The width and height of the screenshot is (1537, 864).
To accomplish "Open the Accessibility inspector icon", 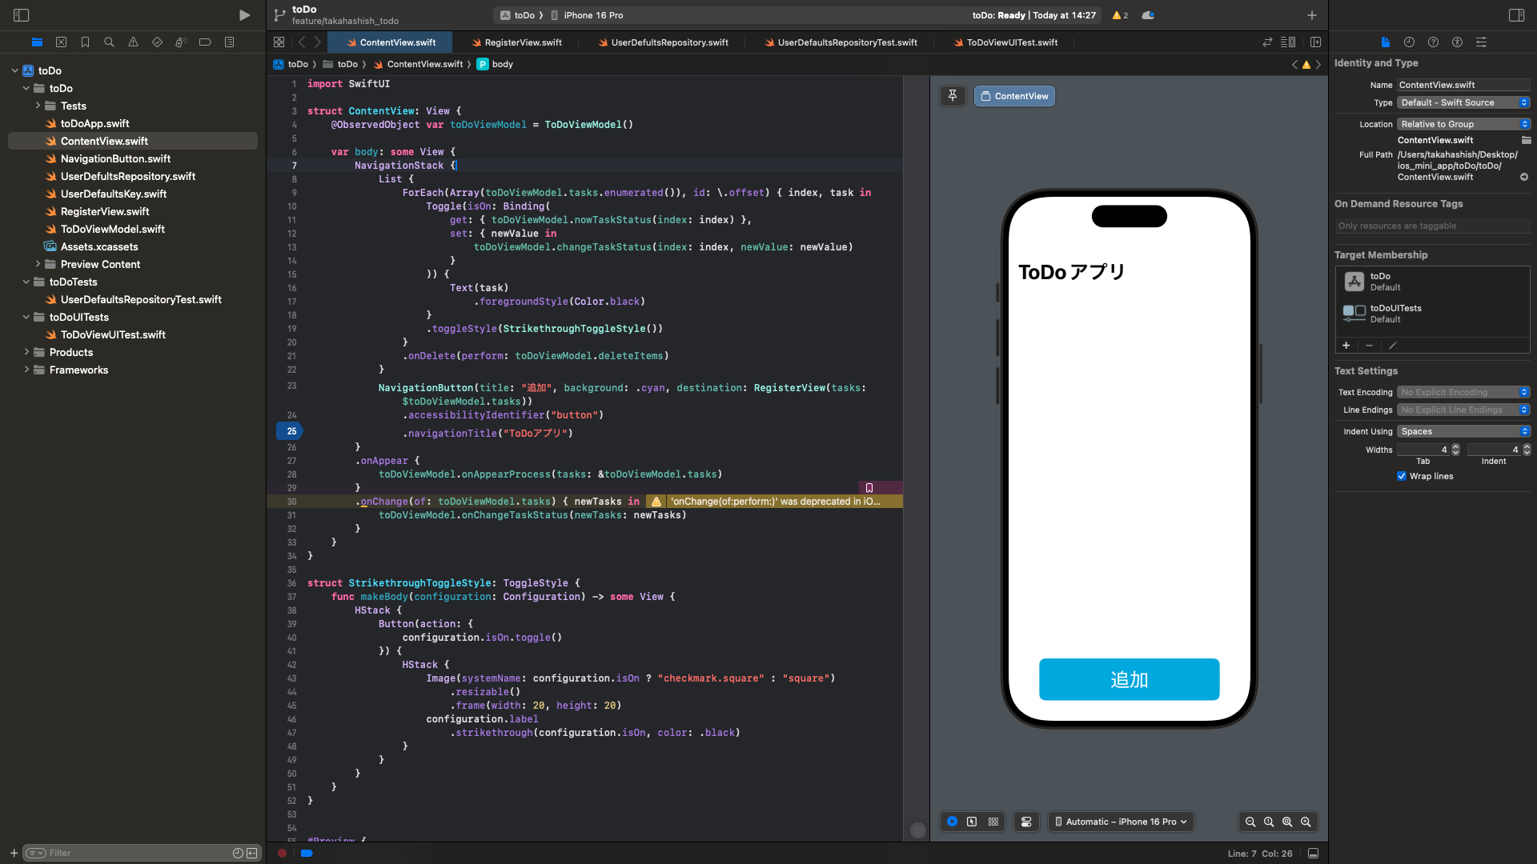I will click(1459, 42).
